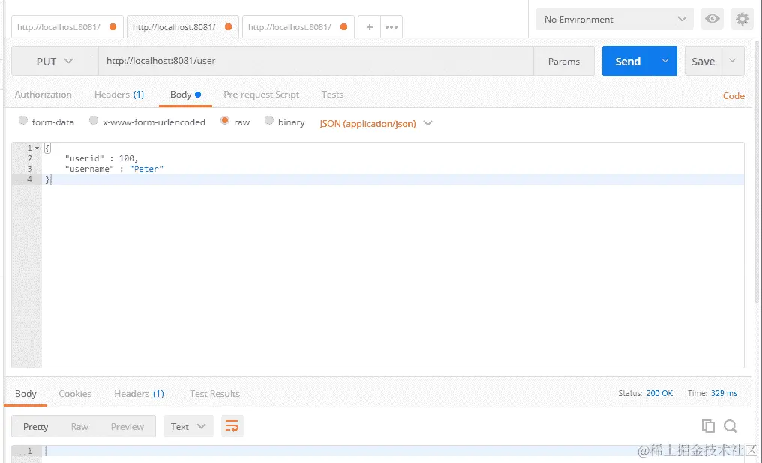The height and width of the screenshot is (463, 762).
Task: Switch response view to Pretty
Action: 35,426
